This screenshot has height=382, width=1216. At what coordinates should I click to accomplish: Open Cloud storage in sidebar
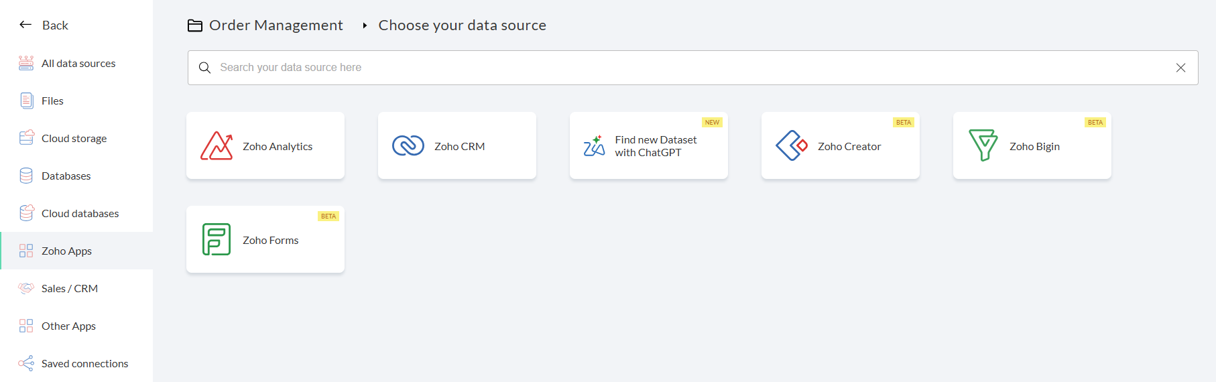pos(74,139)
